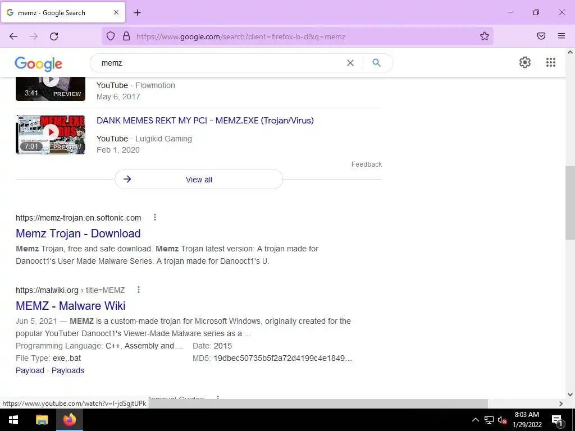This screenshot has height=431, width=575.
Task: Click the horizontal scrollbar right arrow
Action: 561,404
